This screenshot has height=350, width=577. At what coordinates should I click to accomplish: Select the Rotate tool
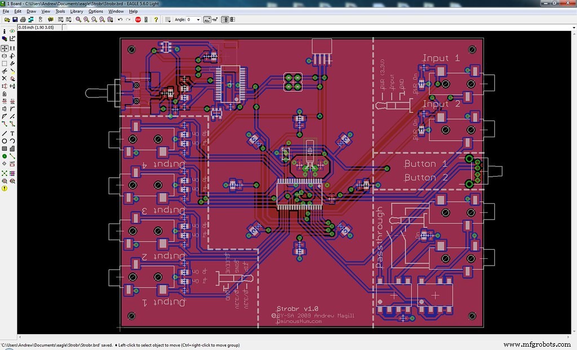point(12,56)
